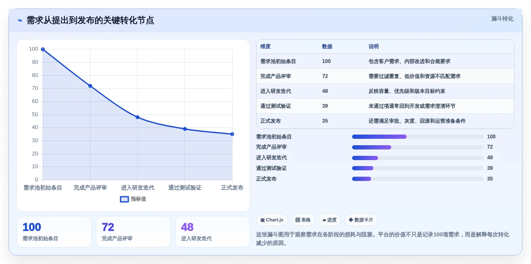Image resolution: width=531 pixels, height=264 pixels.
Task: Click the 正式发布 progress bar
Action: click(x=418, y=179)
